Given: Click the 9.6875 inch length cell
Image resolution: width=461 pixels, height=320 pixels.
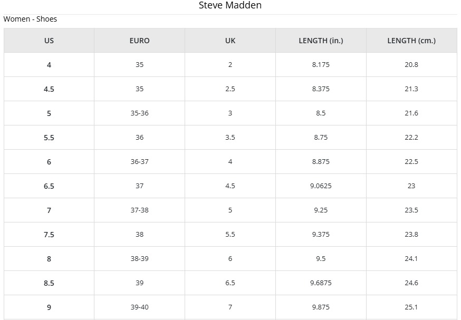Looking at the screenshot, I should click(x=321, y=283).
